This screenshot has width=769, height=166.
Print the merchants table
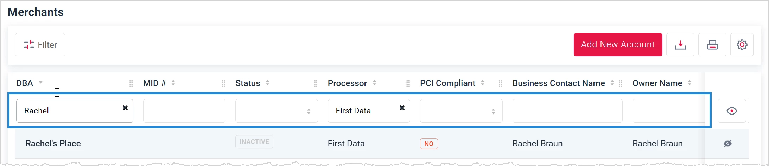click(x=712, y=45)
